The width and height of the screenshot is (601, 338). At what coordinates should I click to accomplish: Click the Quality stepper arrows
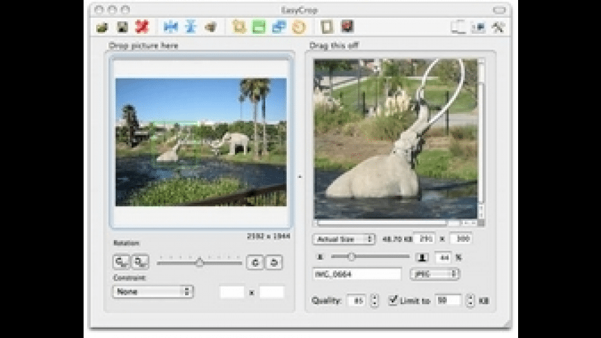coord(374,301)
